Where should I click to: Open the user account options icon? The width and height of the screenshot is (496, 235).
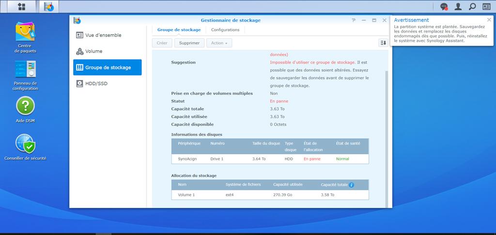pyautogui.click(x=458, y=7)
